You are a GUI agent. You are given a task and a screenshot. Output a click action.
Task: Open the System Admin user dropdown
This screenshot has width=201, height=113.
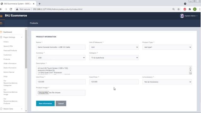(191, 16)
